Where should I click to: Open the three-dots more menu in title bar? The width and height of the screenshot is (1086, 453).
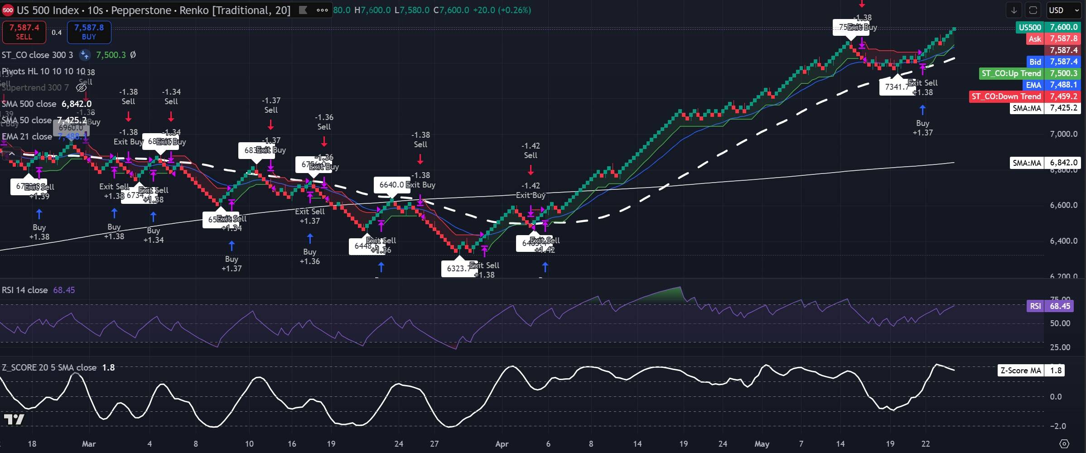pyautogui.click(x=322, y=10)
